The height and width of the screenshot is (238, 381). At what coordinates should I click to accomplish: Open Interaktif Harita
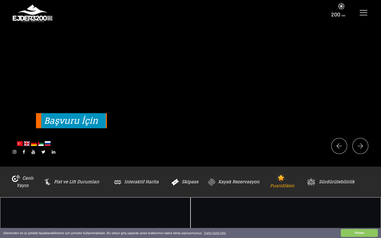[x=137, y=182]
